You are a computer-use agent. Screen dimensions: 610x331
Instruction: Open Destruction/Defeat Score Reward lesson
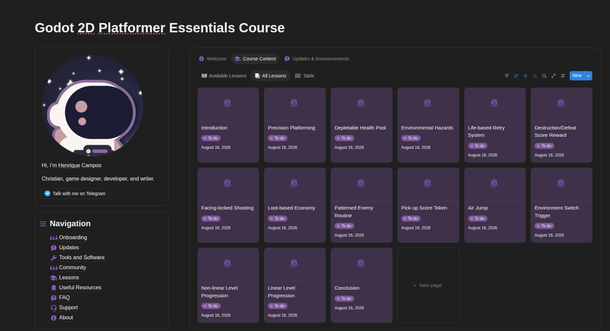pos(562,125)
